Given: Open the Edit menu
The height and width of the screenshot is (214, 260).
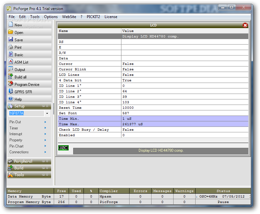Looking at the screenshot, I should click(x=22, y=17).
